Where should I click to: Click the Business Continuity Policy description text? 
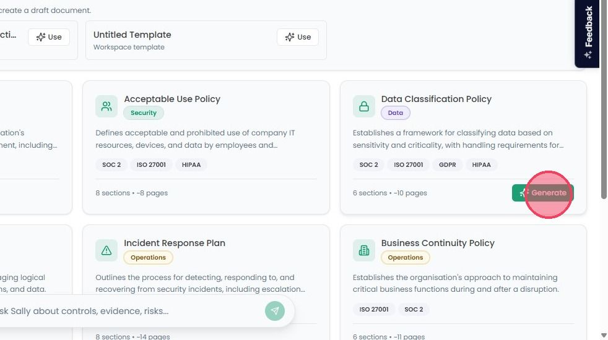tap(456, 284)
